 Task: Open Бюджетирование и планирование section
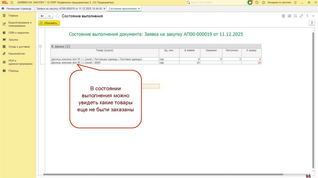click(20, 24)
